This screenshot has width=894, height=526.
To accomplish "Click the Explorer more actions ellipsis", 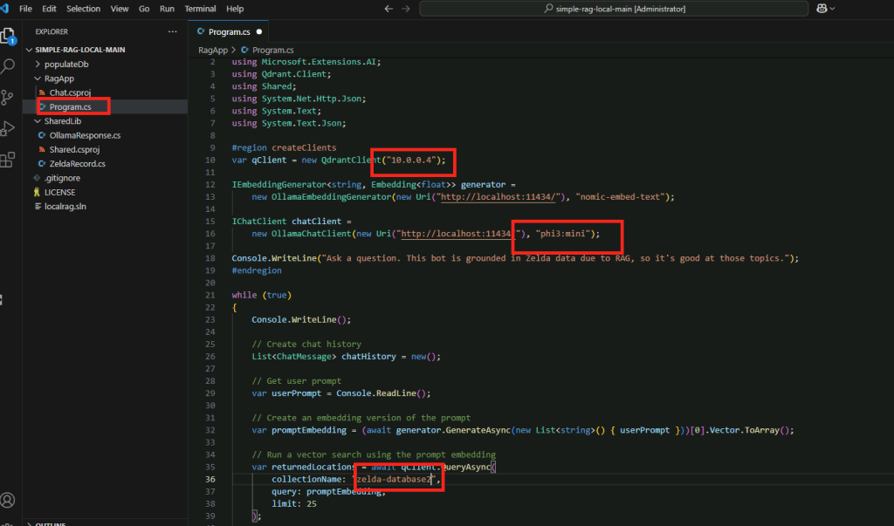I will click(x=172, y=32).
